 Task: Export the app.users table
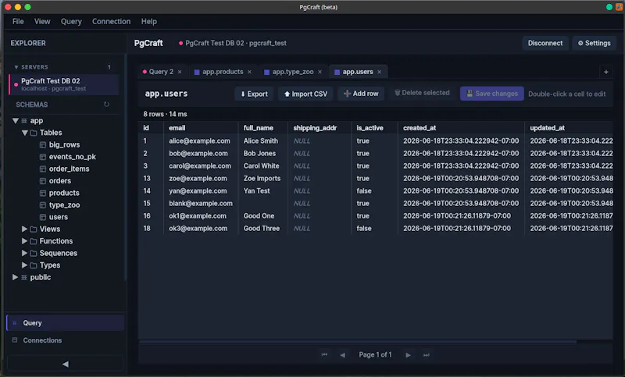[254, 94]
